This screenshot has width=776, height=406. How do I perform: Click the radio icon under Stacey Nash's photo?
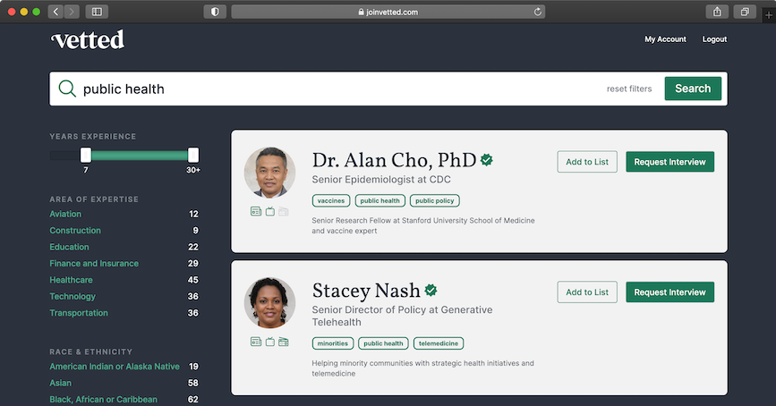[x=283, y=342]
